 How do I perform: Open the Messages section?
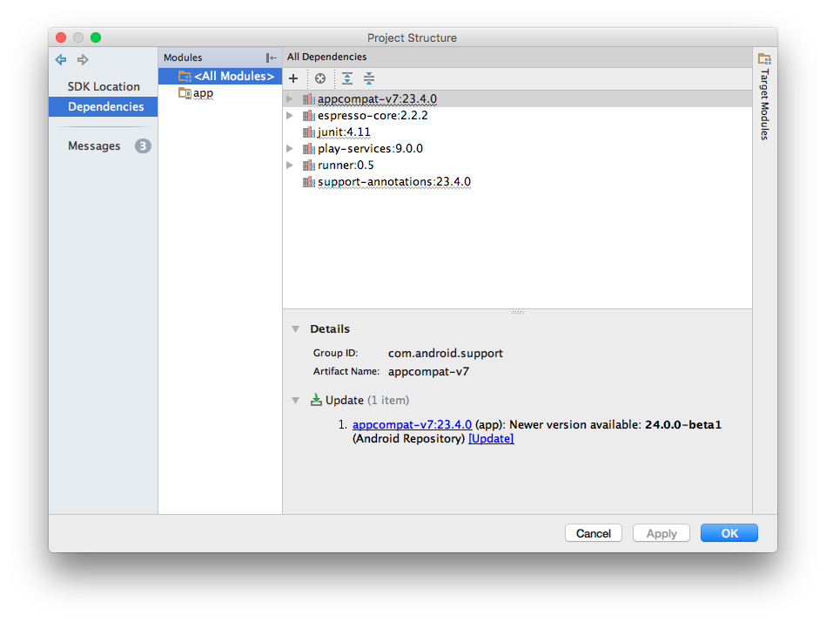coord(94,146)
